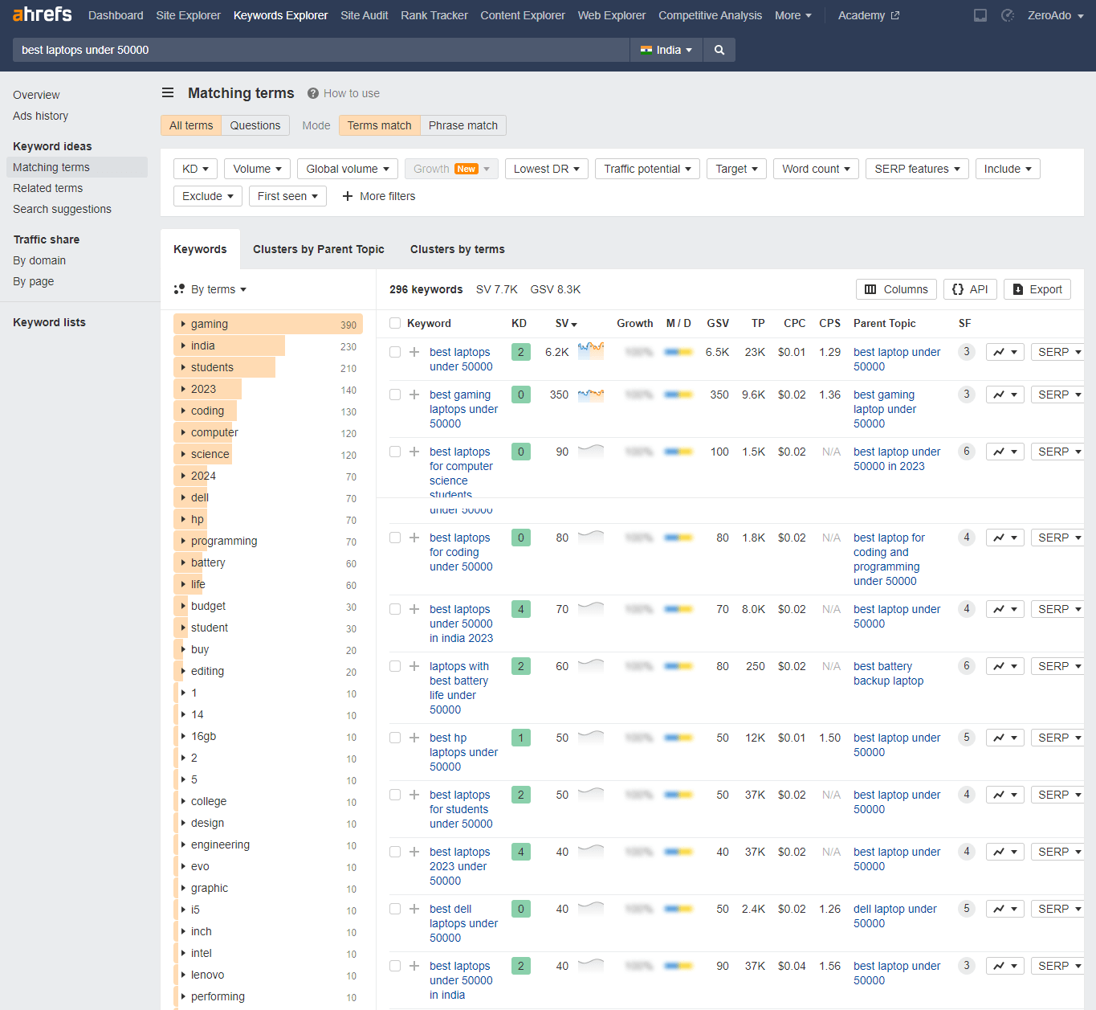The width and height of the screenshot is (1096, 1010).
Task: Open the SERP features filter dropdown
Action: tap(917, 169)
